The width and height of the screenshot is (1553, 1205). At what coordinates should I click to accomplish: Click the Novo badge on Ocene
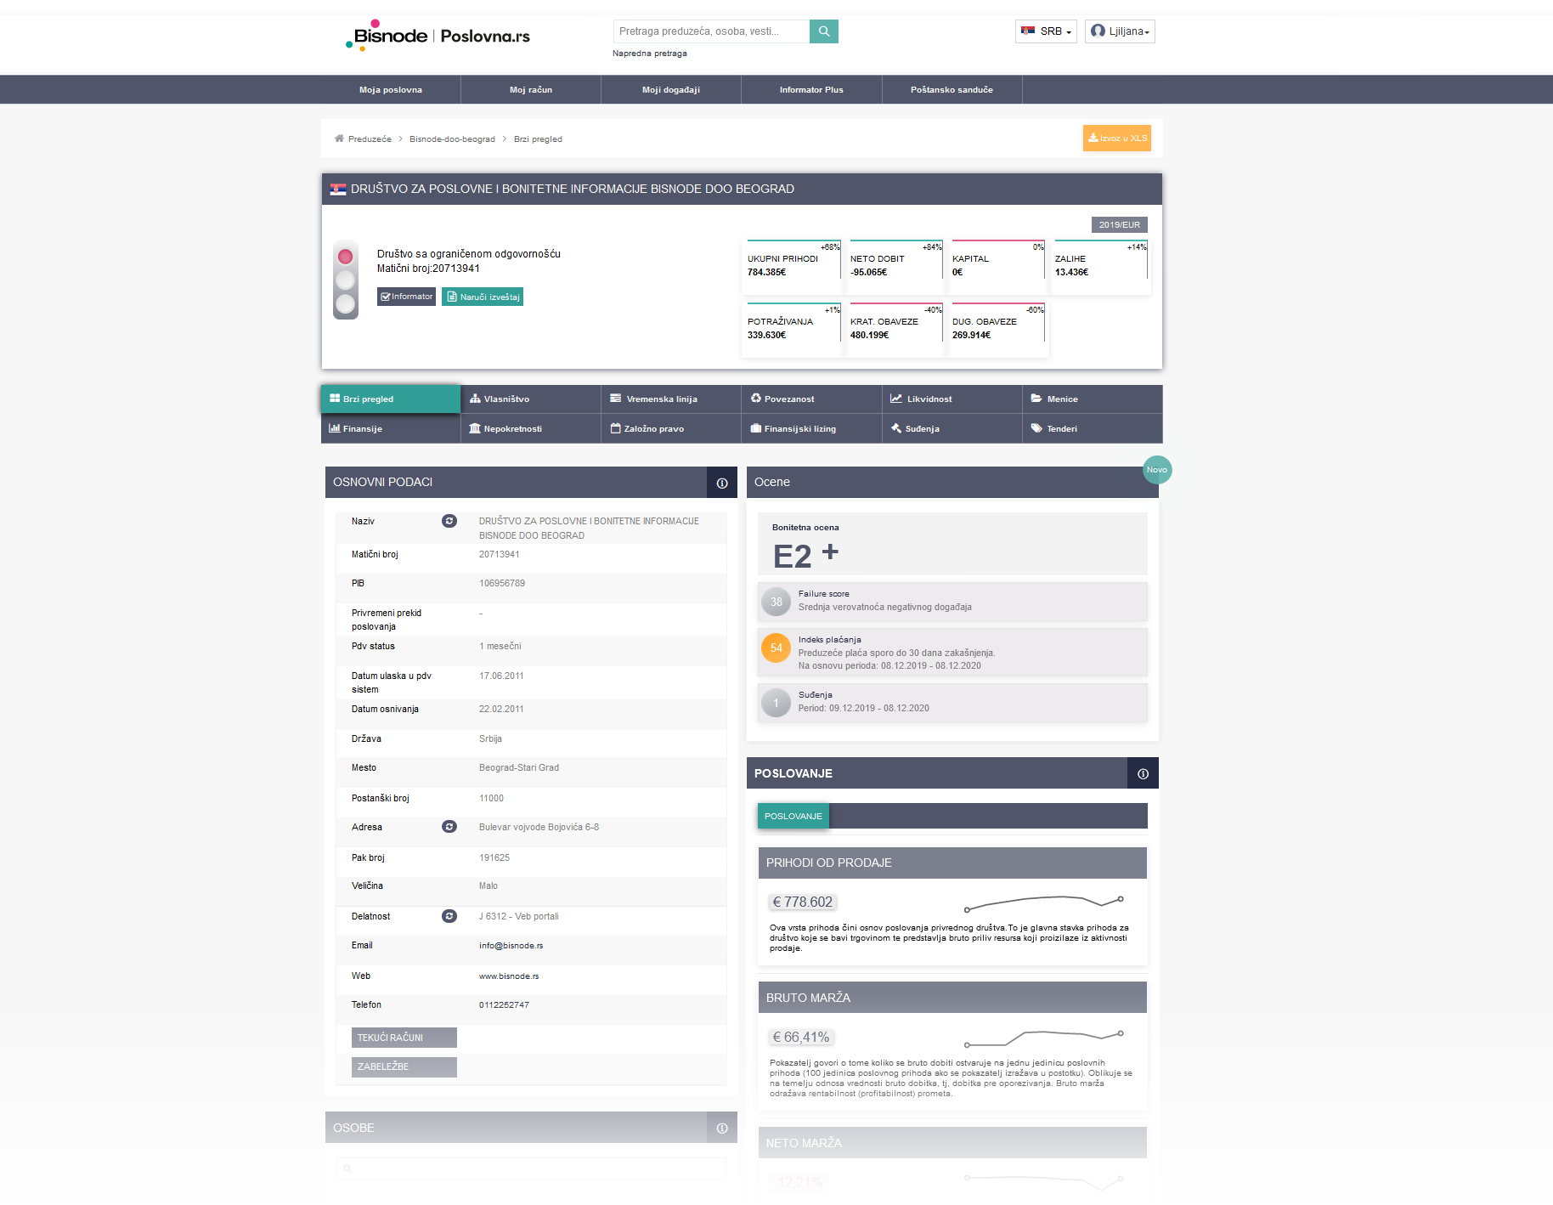[x=1157, y=470]
